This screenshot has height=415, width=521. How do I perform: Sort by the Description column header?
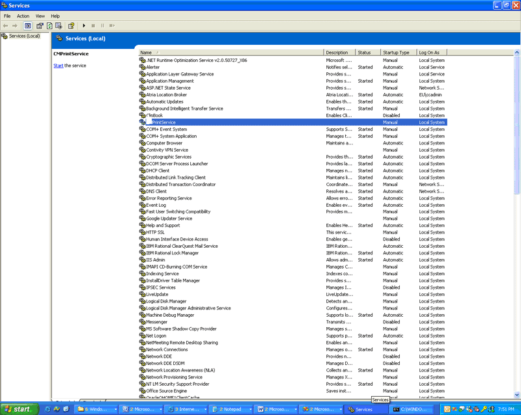pos(339,53)
